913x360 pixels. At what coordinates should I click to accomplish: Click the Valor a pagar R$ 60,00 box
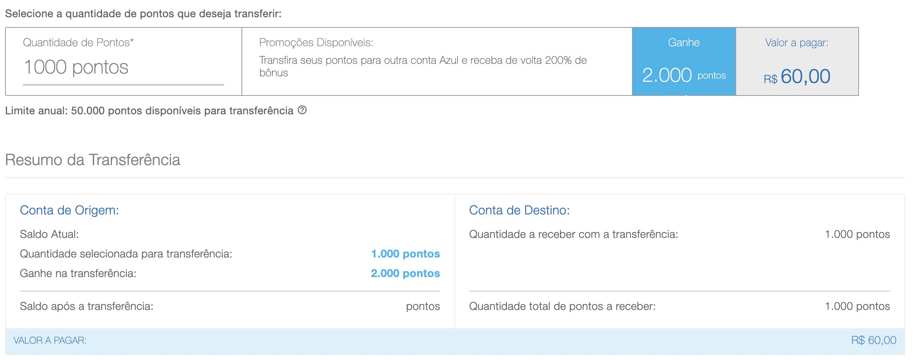tap(797, 61)
